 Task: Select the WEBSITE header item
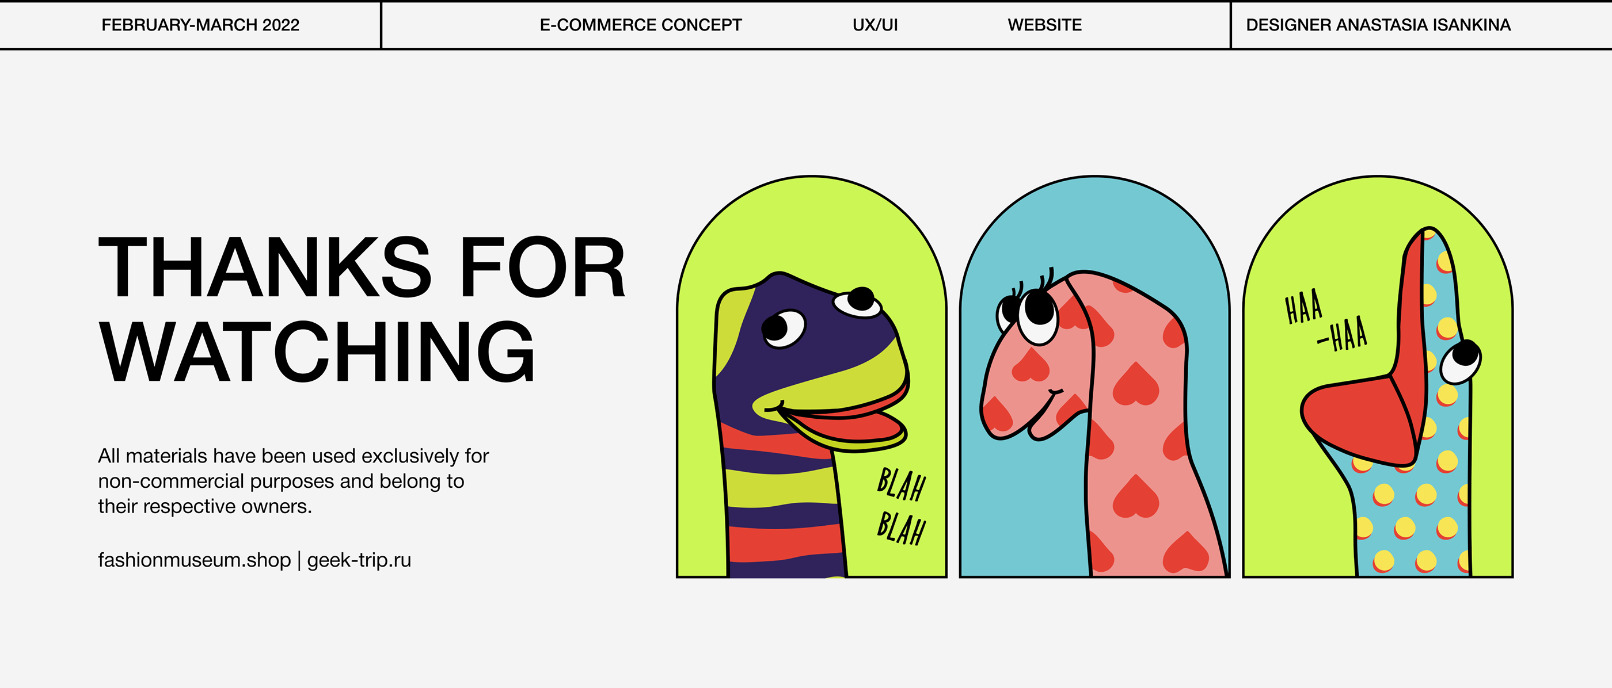click(1044, 25)
